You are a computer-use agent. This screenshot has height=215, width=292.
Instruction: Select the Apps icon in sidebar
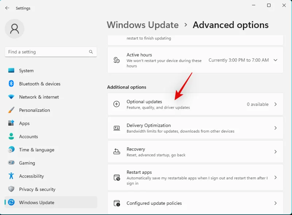12,123
